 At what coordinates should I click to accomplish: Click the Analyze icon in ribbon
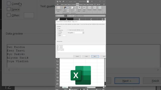tap(100, 7)
